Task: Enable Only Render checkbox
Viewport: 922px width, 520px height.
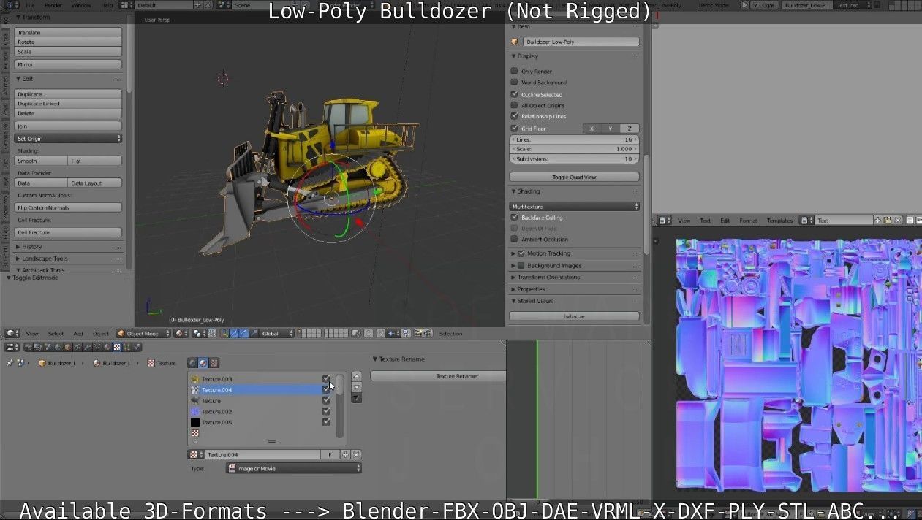Action: point(515,71)
